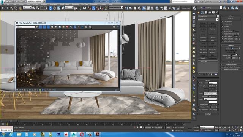243x137 pixels.
Task: Click Configure Modifier Sets icon
Action: coord(216,75)
